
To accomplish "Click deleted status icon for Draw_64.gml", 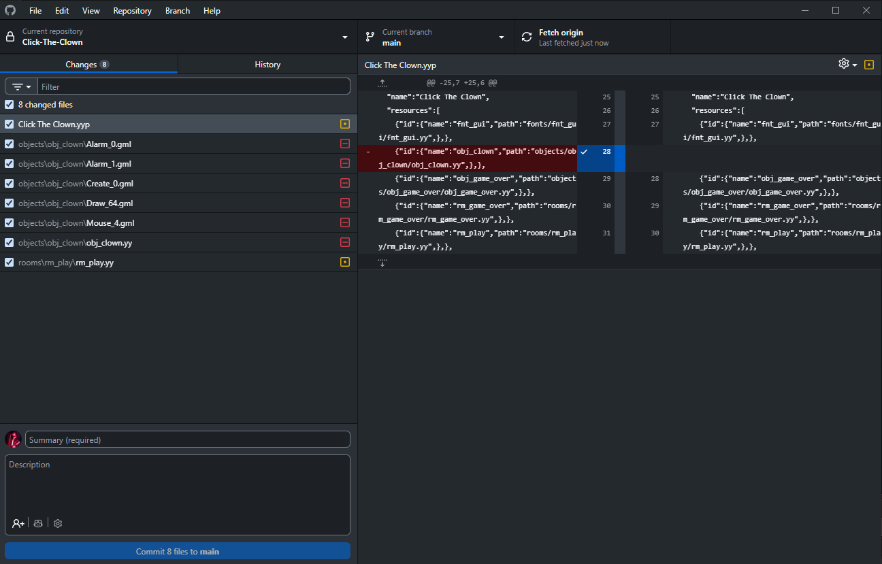I will point(345,203).
